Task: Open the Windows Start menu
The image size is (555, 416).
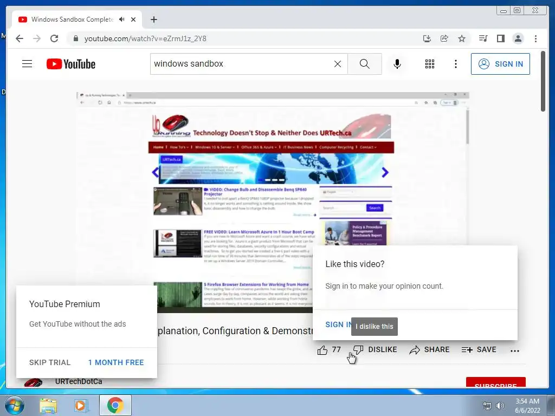Action: (x=15, y=405)
